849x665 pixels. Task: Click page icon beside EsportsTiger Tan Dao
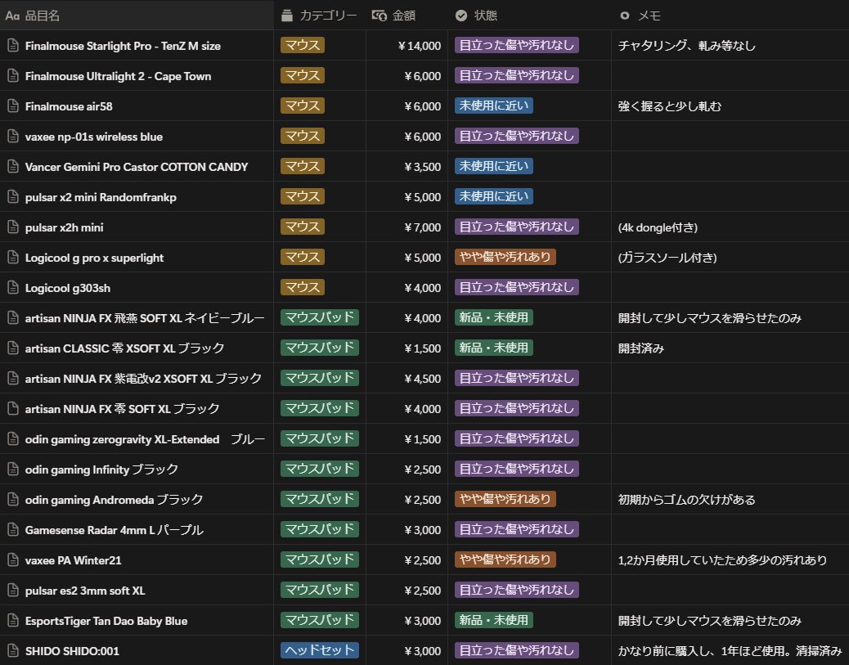coord(13,621)
